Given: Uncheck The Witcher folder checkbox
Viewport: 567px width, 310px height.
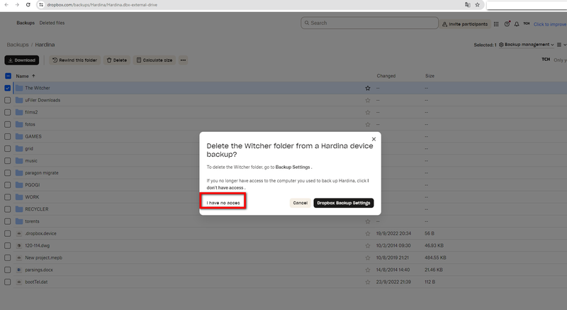Looking at the screenshot, I should (8, 88).
